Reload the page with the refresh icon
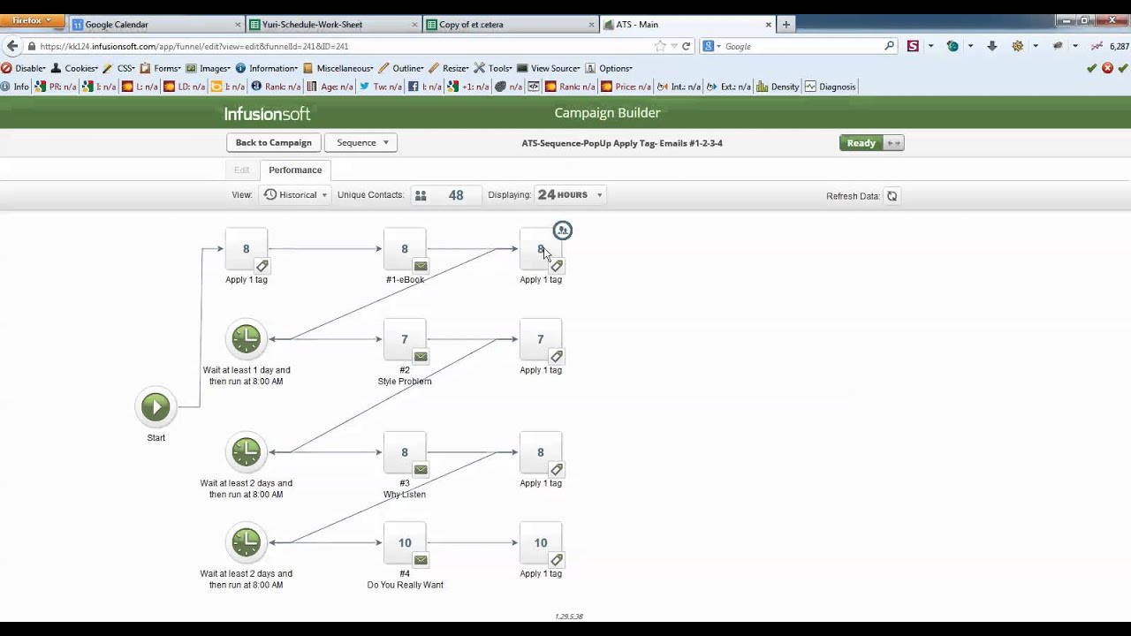The height and width of the screenshot is (636, 1131). pos(686,46)
